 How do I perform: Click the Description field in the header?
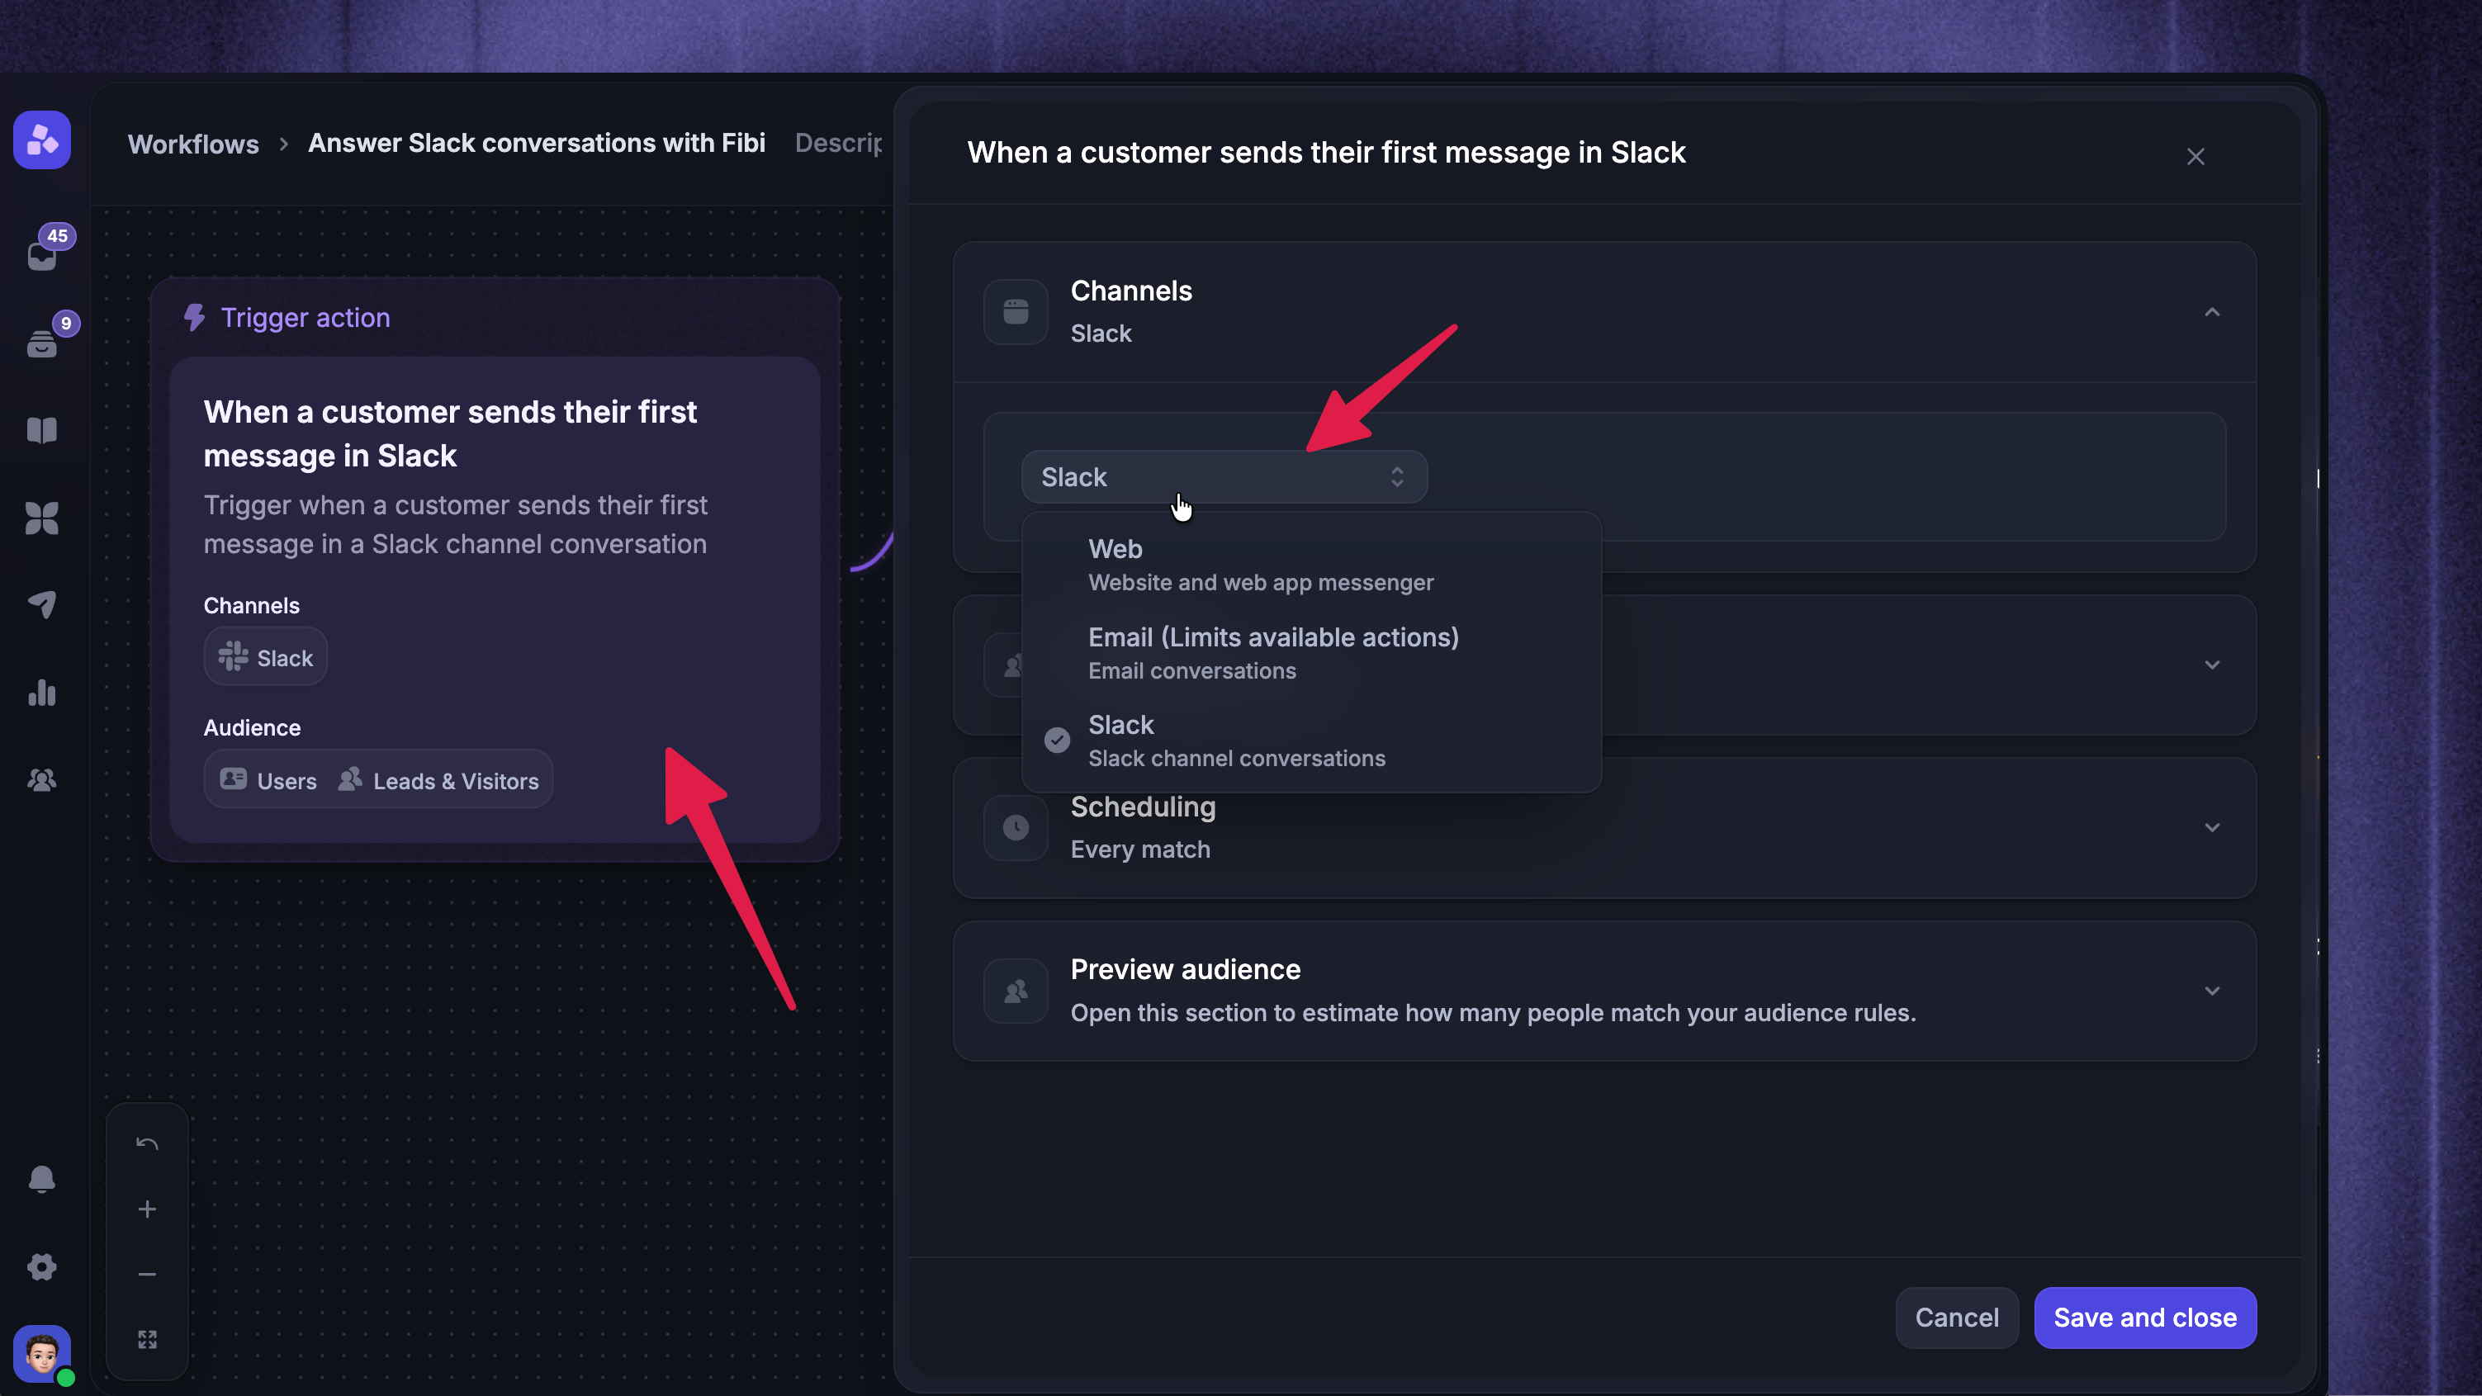tap(838, 143)
